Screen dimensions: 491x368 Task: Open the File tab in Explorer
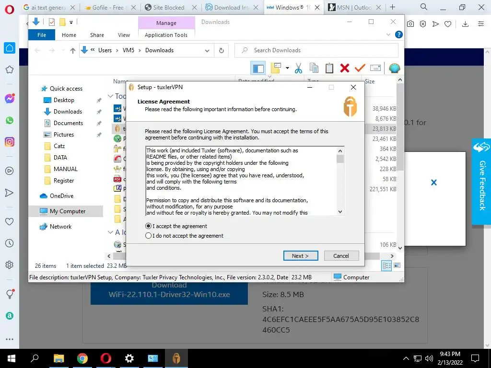42,35
